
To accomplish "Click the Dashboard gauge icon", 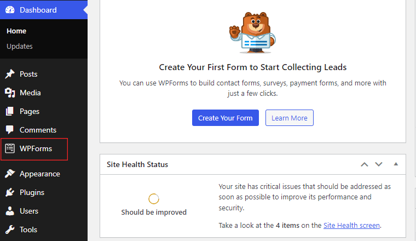I will [10, 10].
